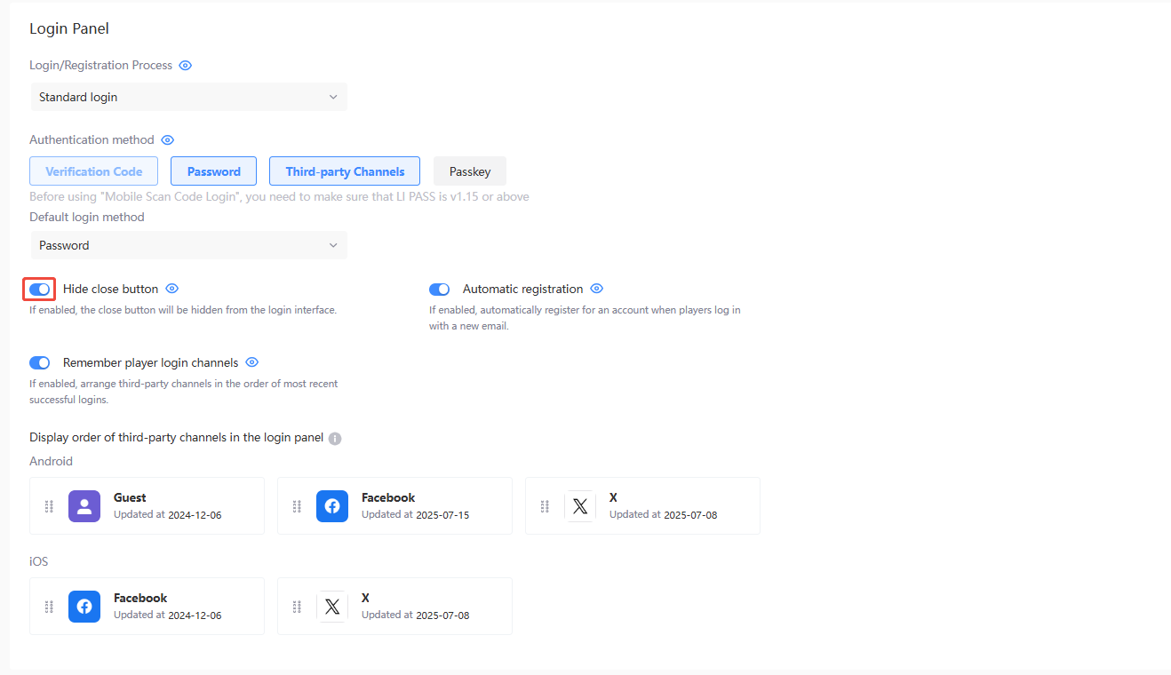This screenshot has width=1171, height=675.
Task: Click the drag handle on the iOS Facebook card
Action: tap(49, 606)
